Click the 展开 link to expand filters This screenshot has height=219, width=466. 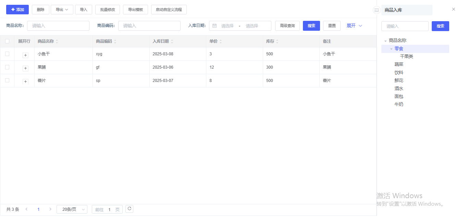point(354,26)
